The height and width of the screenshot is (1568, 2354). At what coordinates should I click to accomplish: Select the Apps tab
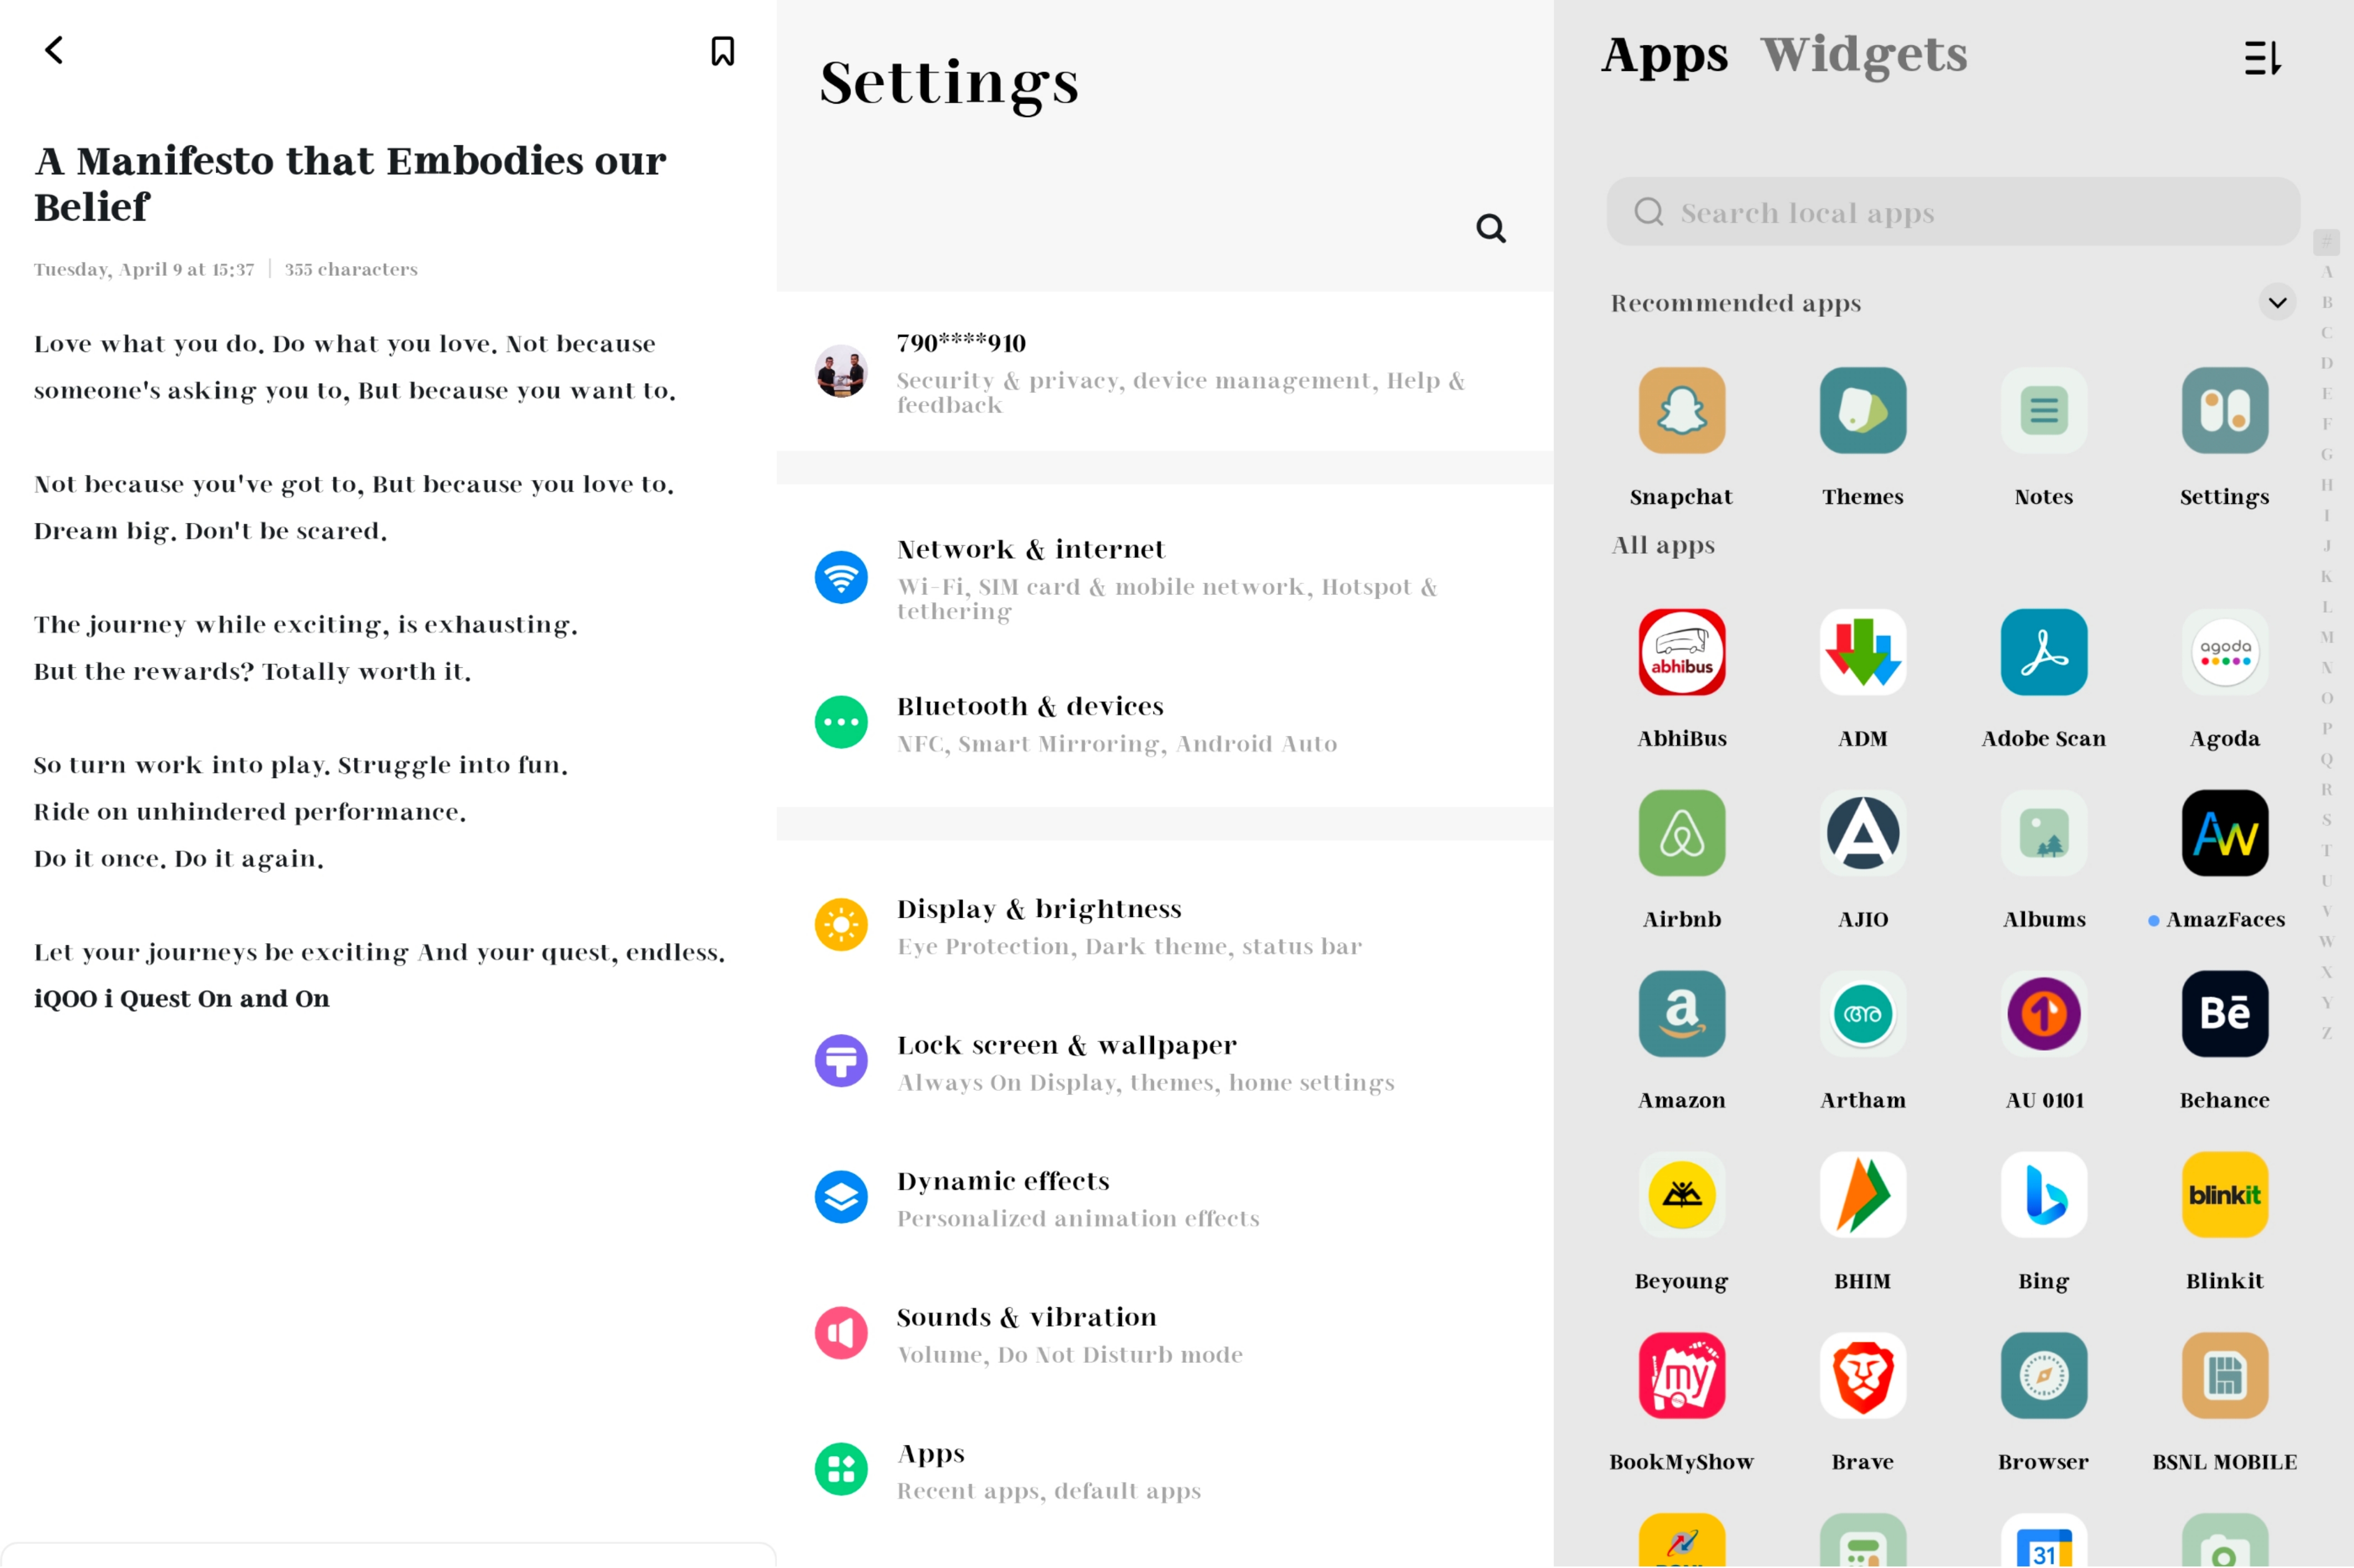pos(1665,55)
